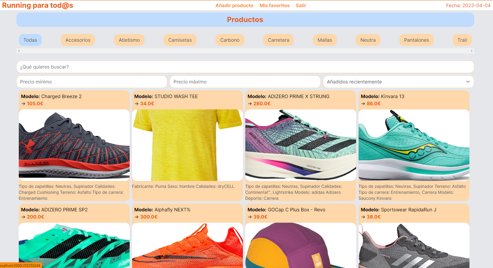Screen dimensions: 493x268
Task: Select the Kinvara 13 shoe picture
Action: tap(414, 145)
